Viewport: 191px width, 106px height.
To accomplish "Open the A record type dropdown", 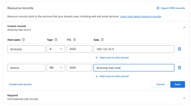I will click(x=56, y=49).
